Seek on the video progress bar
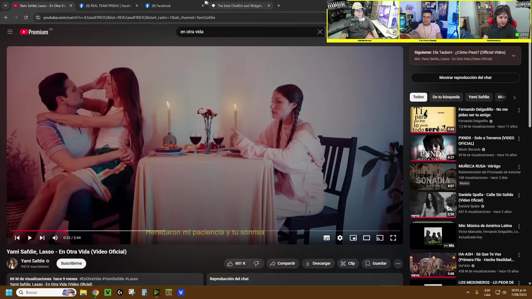The height and width of the screenshot is (299, 532). coord(205,230)
